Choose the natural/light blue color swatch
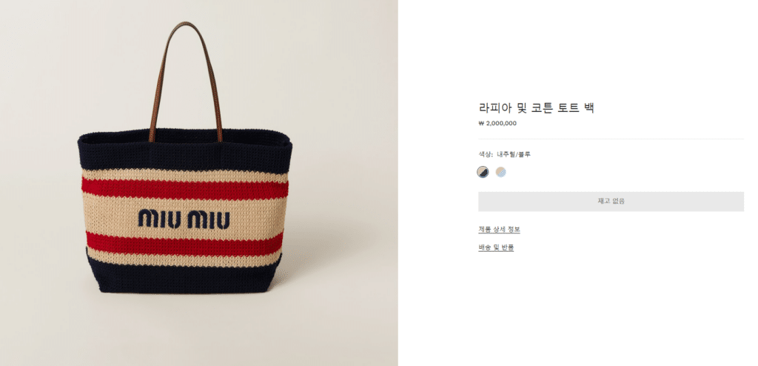The width and height of the screenshot is (758, 366). click(501, 172)
